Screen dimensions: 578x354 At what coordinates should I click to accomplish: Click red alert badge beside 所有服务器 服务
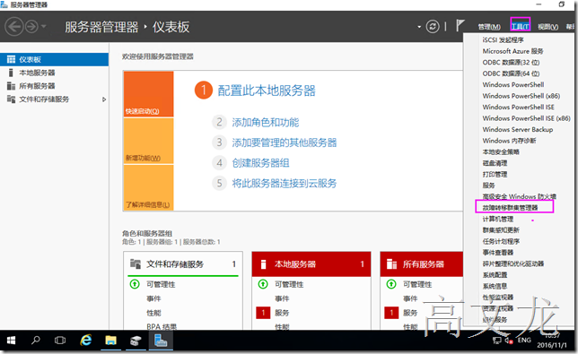(x=391, y=313)
